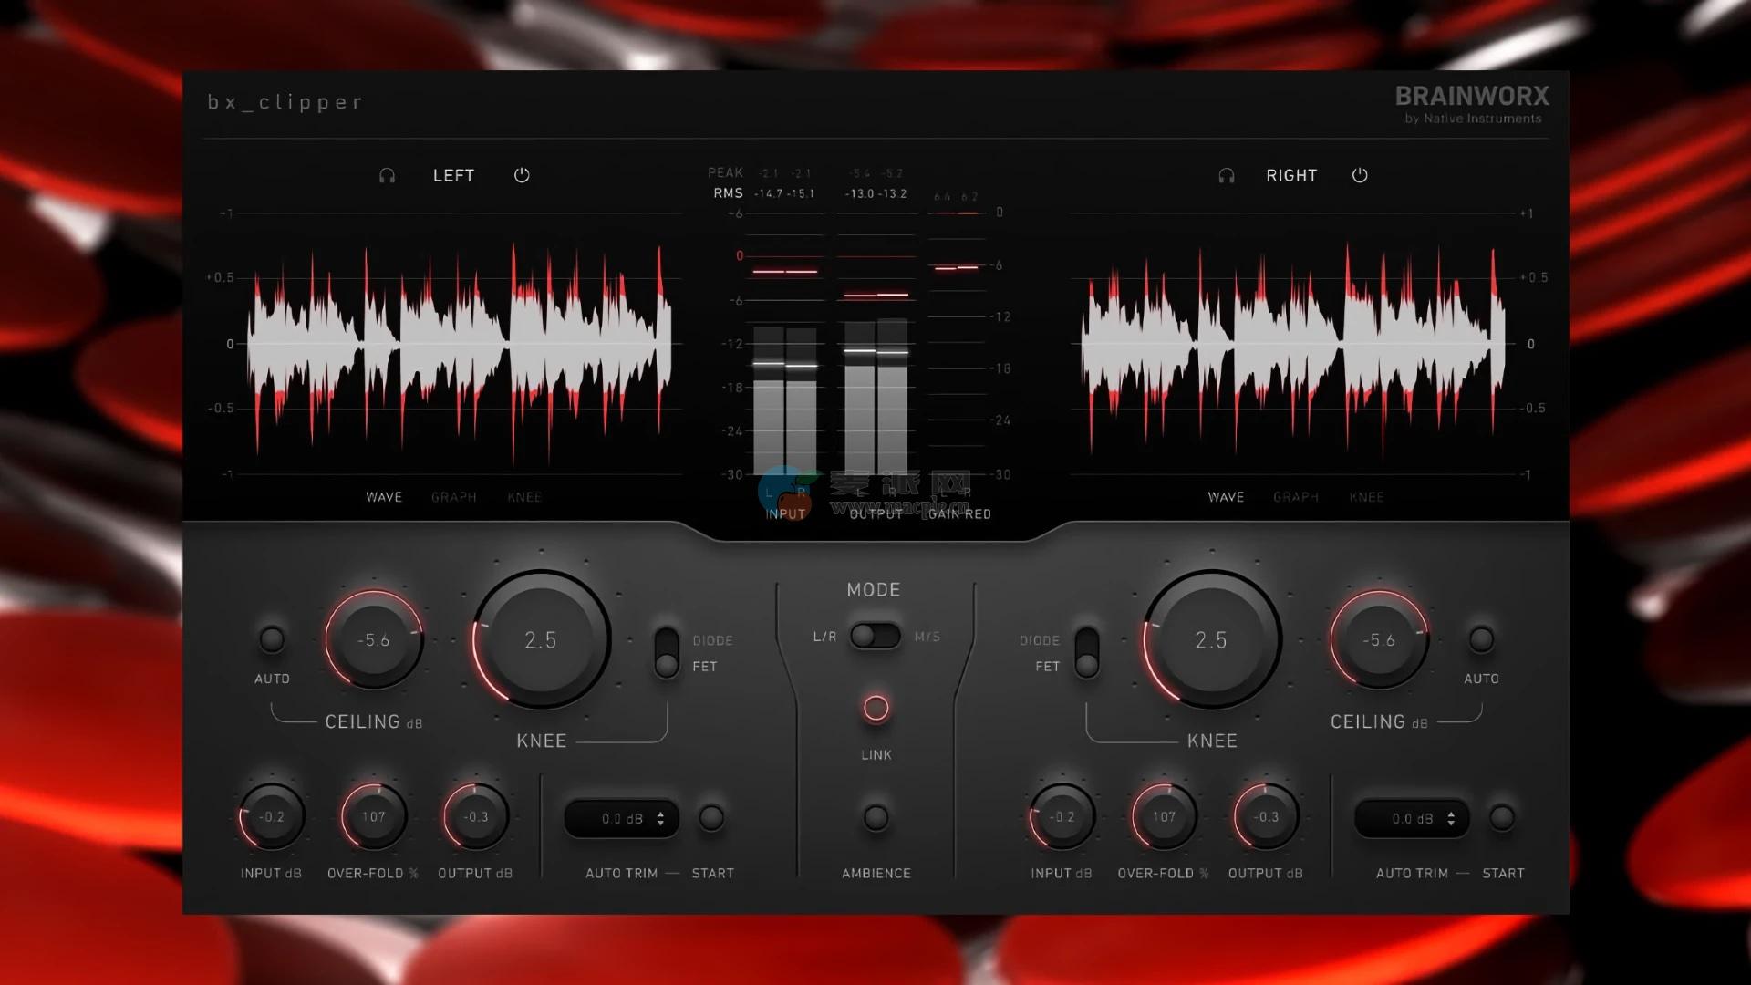The height and width of the screenshot is (985, 1751).
Task: Toggle the LINK button
Action: pos(875,708)
